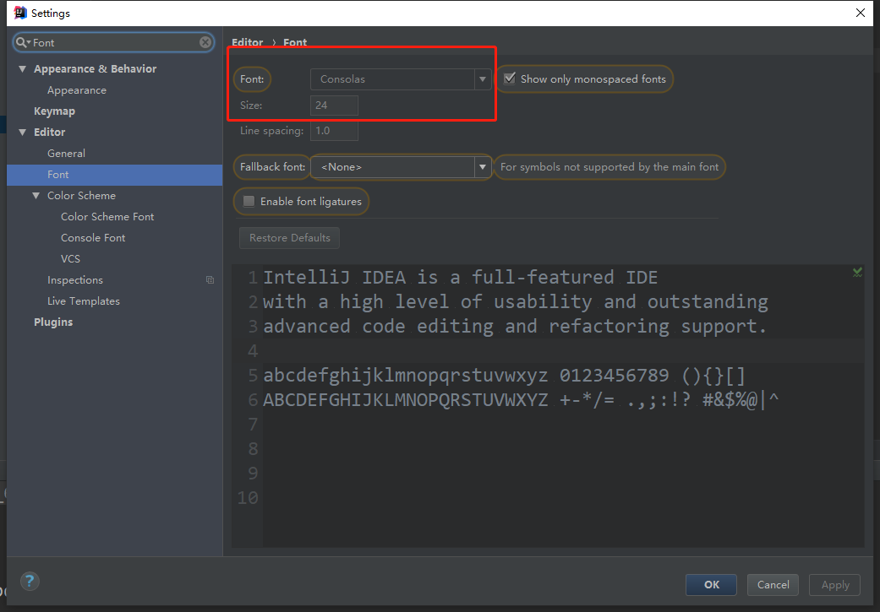
Task: Open the Keymap settings page
Action: click(x=54, y=111)
